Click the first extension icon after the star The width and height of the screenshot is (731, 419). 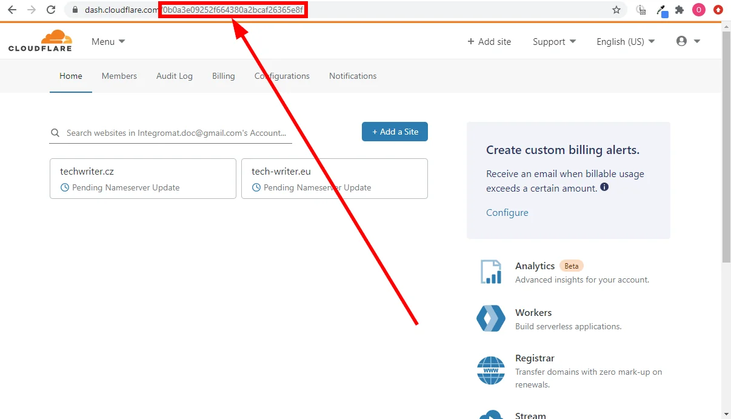pyautogui.click(x=641, y=10)
